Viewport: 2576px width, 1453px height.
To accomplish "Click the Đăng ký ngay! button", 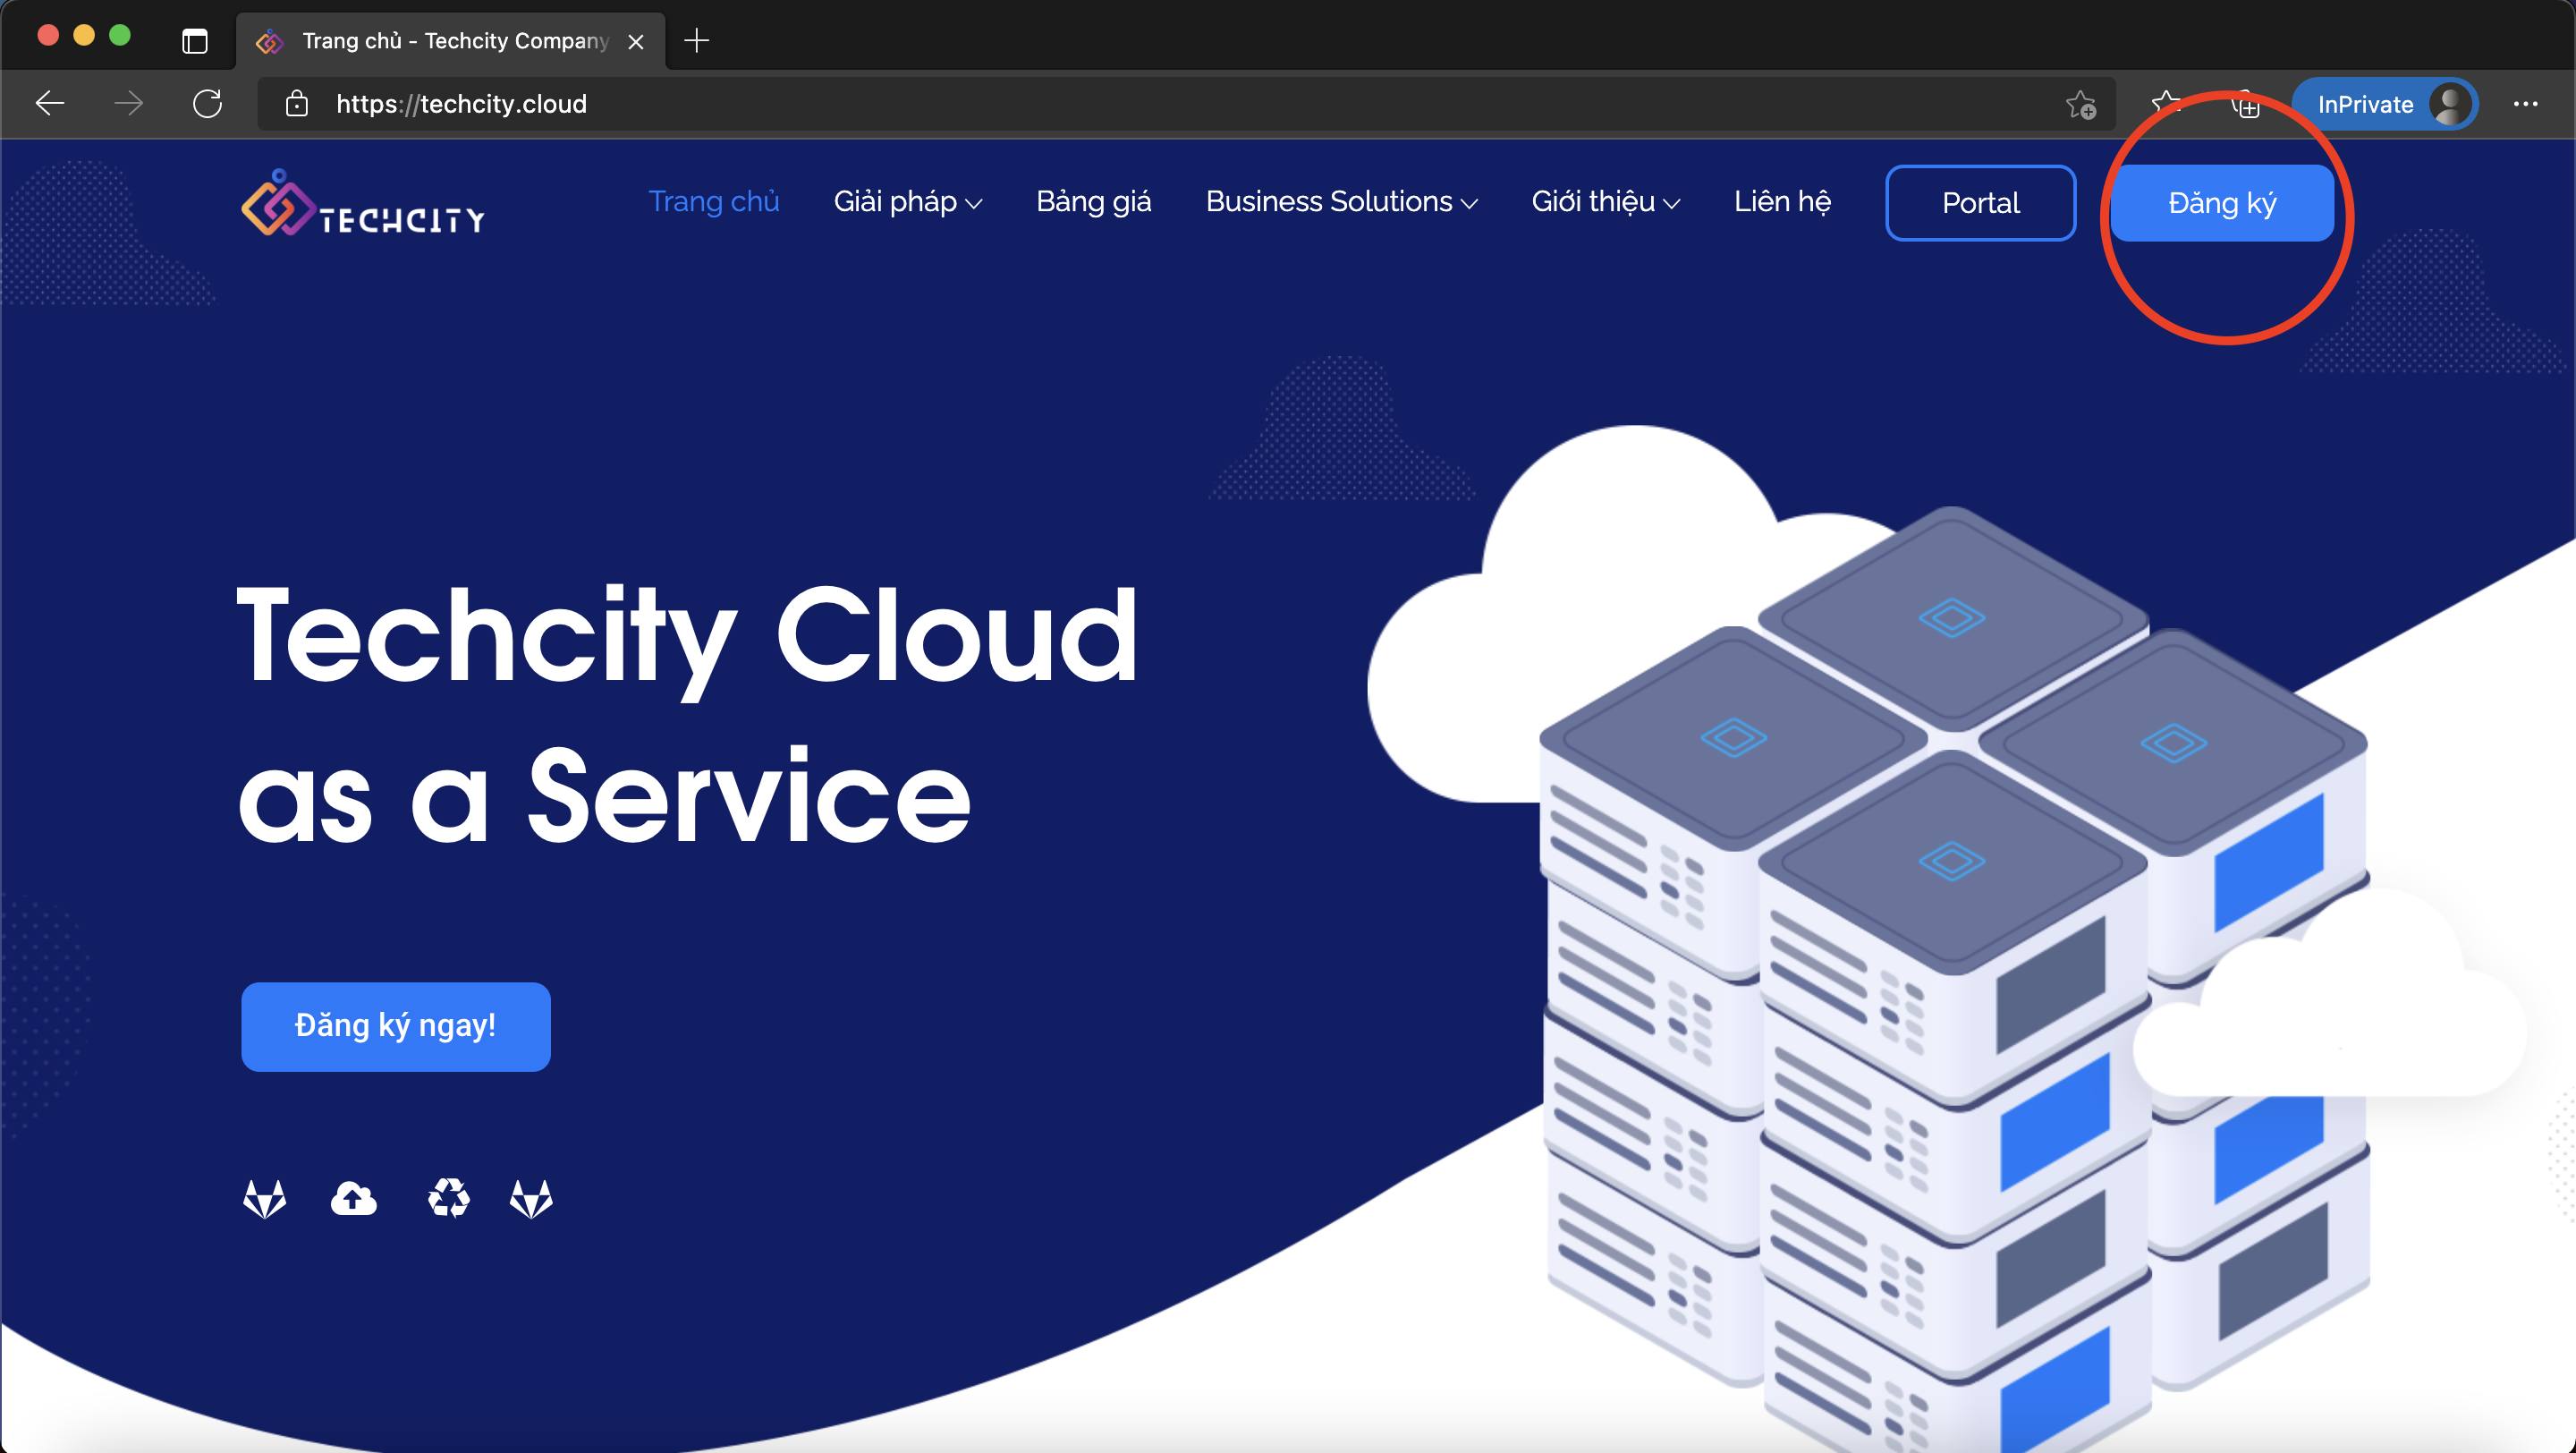I will click(396, 1027).
